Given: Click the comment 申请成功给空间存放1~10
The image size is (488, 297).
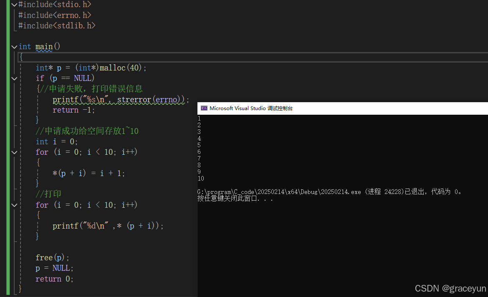Looking at the screenshot, I should (x=87, y=131).
